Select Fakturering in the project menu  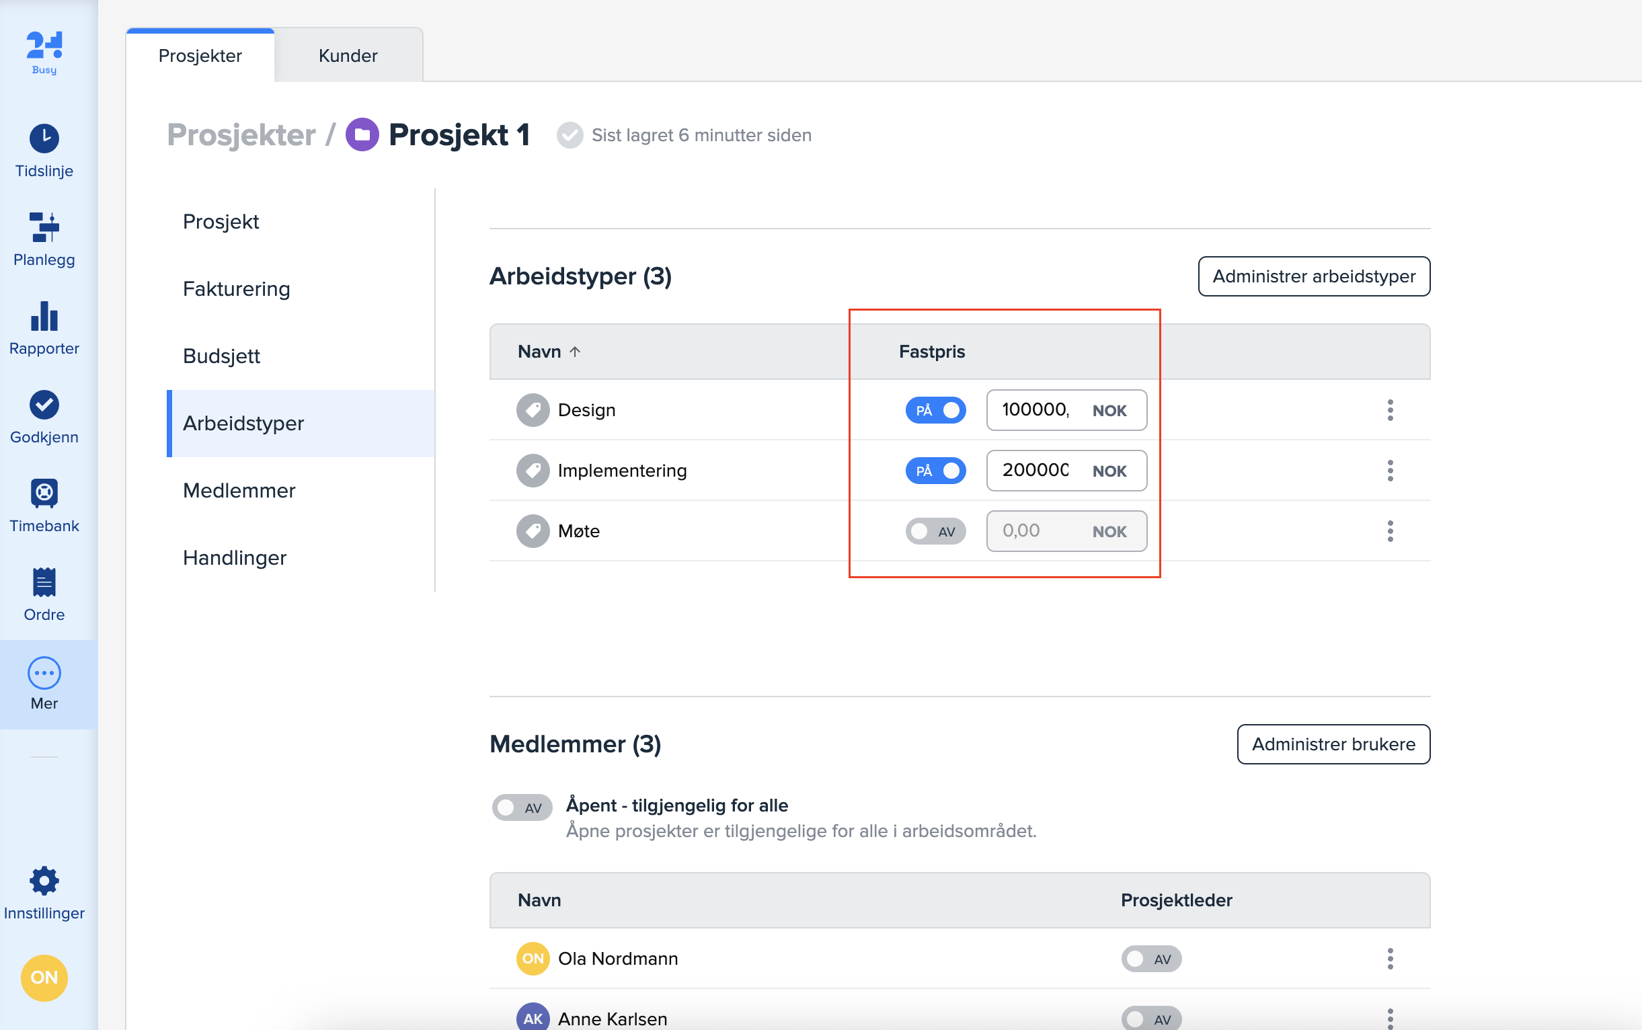[237, 289]
